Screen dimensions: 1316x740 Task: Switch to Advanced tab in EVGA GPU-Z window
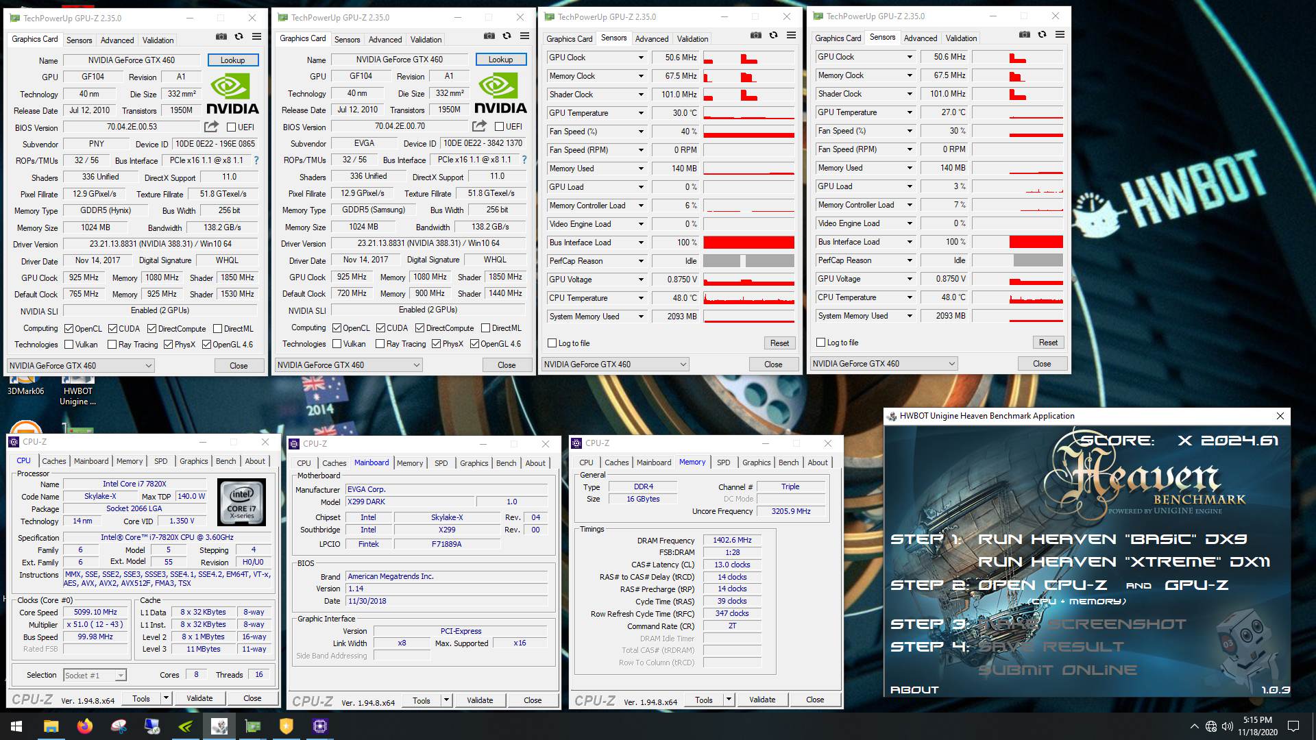click(385, 40)
